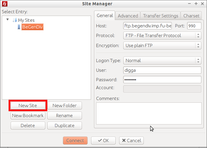Image resolution: width=207 pixels, height=148 pixels.
Task: Focus the User text field
Action: point(162,70)
